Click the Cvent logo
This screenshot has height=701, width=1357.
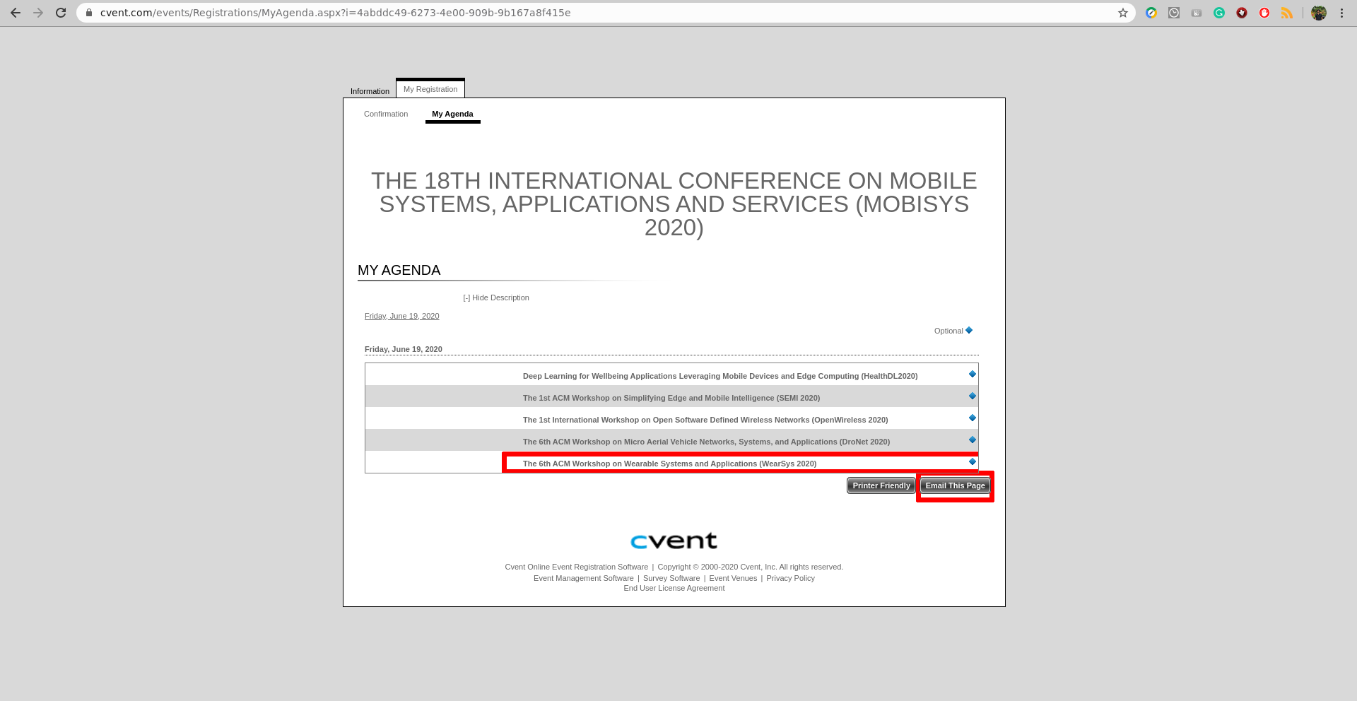(674, 541)
